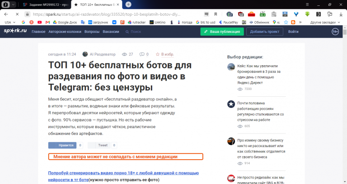347x184 pixels.
Task: Click the Войти login link
Action: (x=293, y=31)
